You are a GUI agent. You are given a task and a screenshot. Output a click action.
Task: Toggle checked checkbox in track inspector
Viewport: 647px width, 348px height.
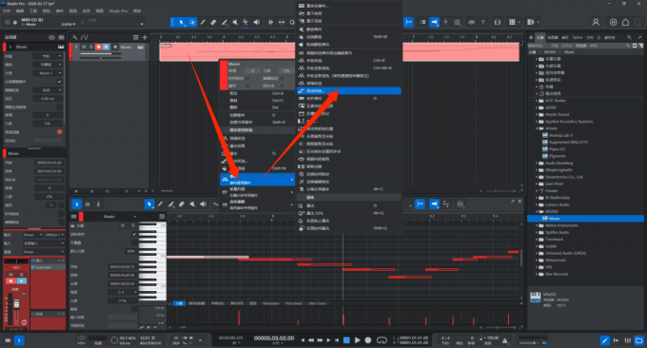(59, 82)
